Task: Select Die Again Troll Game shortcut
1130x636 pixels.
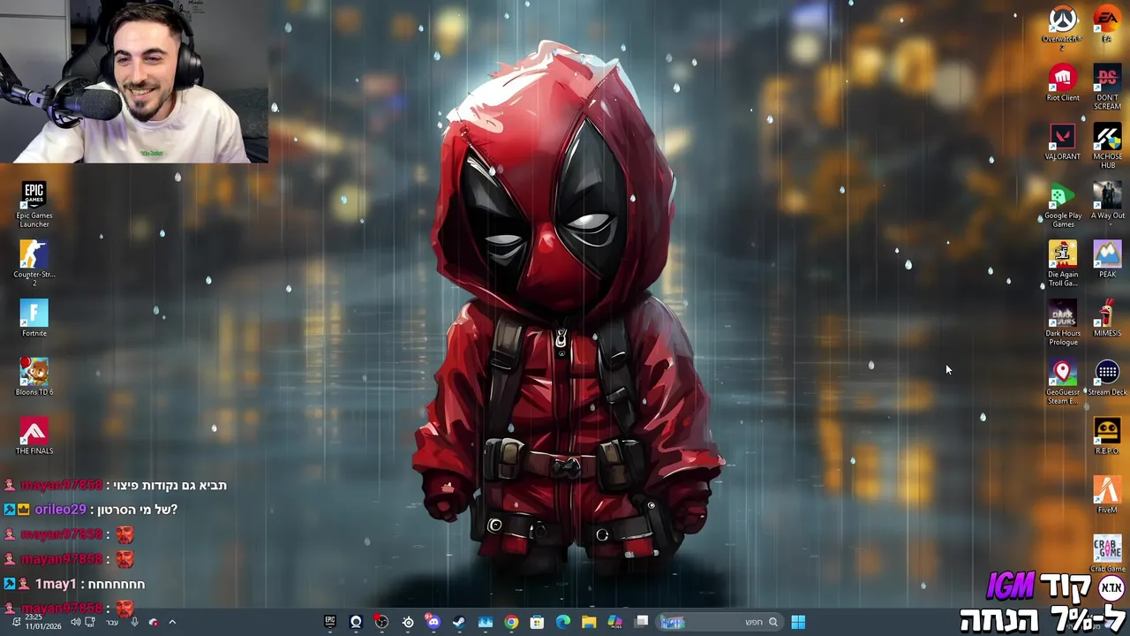Action: click(x=1063, y=263)
